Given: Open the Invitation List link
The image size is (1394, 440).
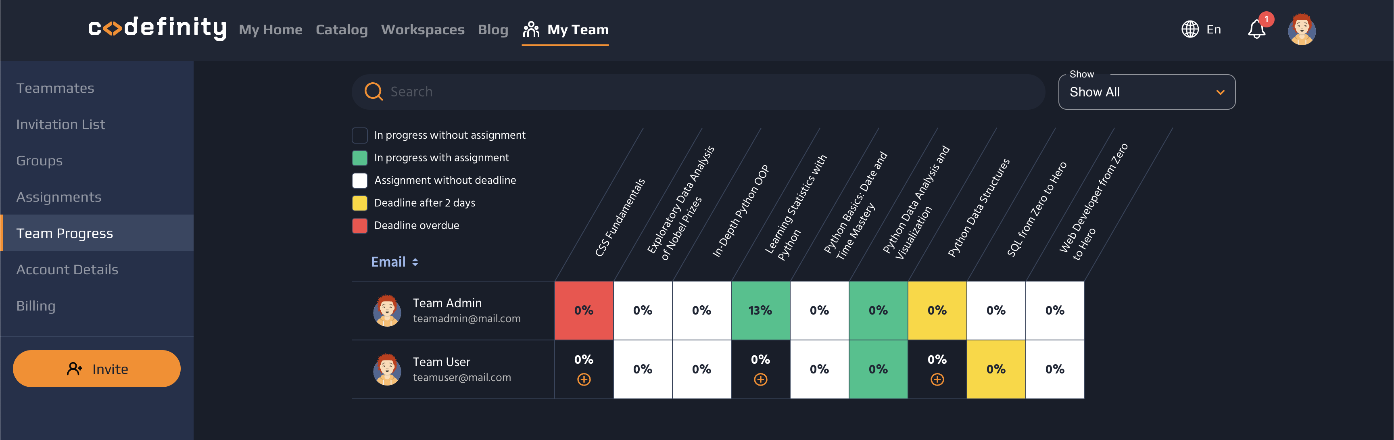Looking at the screenshot, I should click(61, 125).
